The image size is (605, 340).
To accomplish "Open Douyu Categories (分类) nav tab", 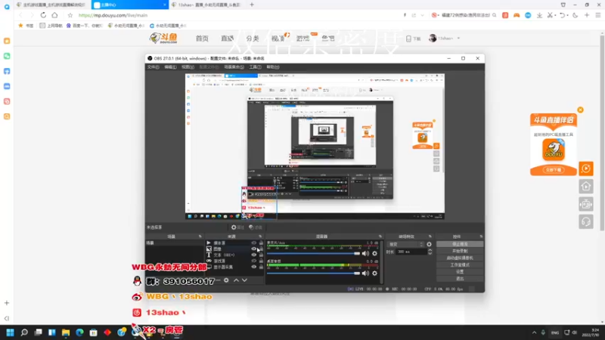I will tap(253, 39).
